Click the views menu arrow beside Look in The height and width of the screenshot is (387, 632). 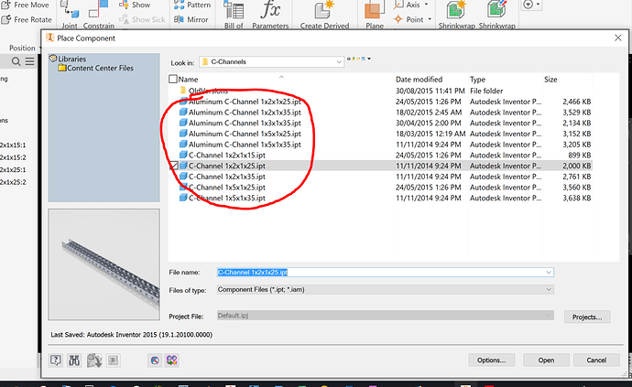369,59
